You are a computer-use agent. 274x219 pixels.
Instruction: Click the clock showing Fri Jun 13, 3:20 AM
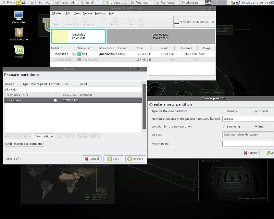[255, 3]
